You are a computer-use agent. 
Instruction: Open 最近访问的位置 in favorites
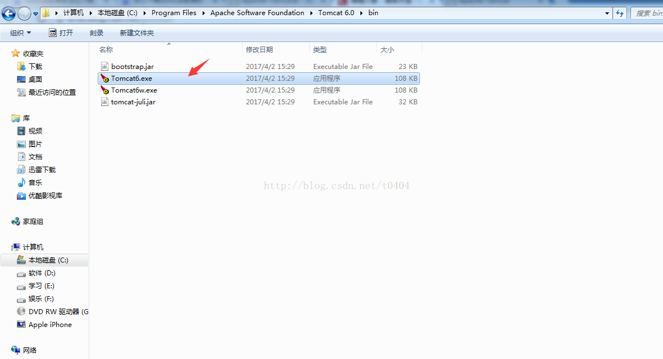[52, 92]
